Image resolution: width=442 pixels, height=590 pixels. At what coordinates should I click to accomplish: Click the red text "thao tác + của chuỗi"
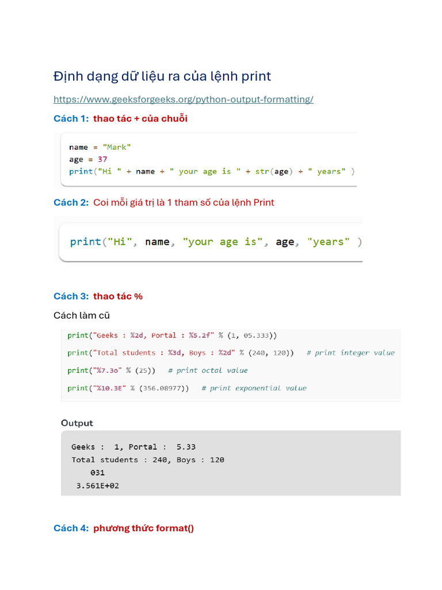[140, 119]
